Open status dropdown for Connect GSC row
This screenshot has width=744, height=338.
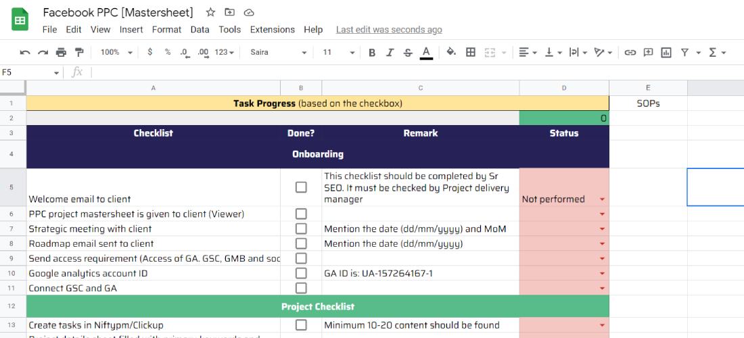tap(602, 288)
